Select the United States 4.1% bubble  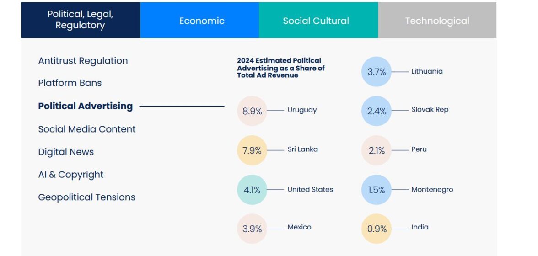[252, 190]
